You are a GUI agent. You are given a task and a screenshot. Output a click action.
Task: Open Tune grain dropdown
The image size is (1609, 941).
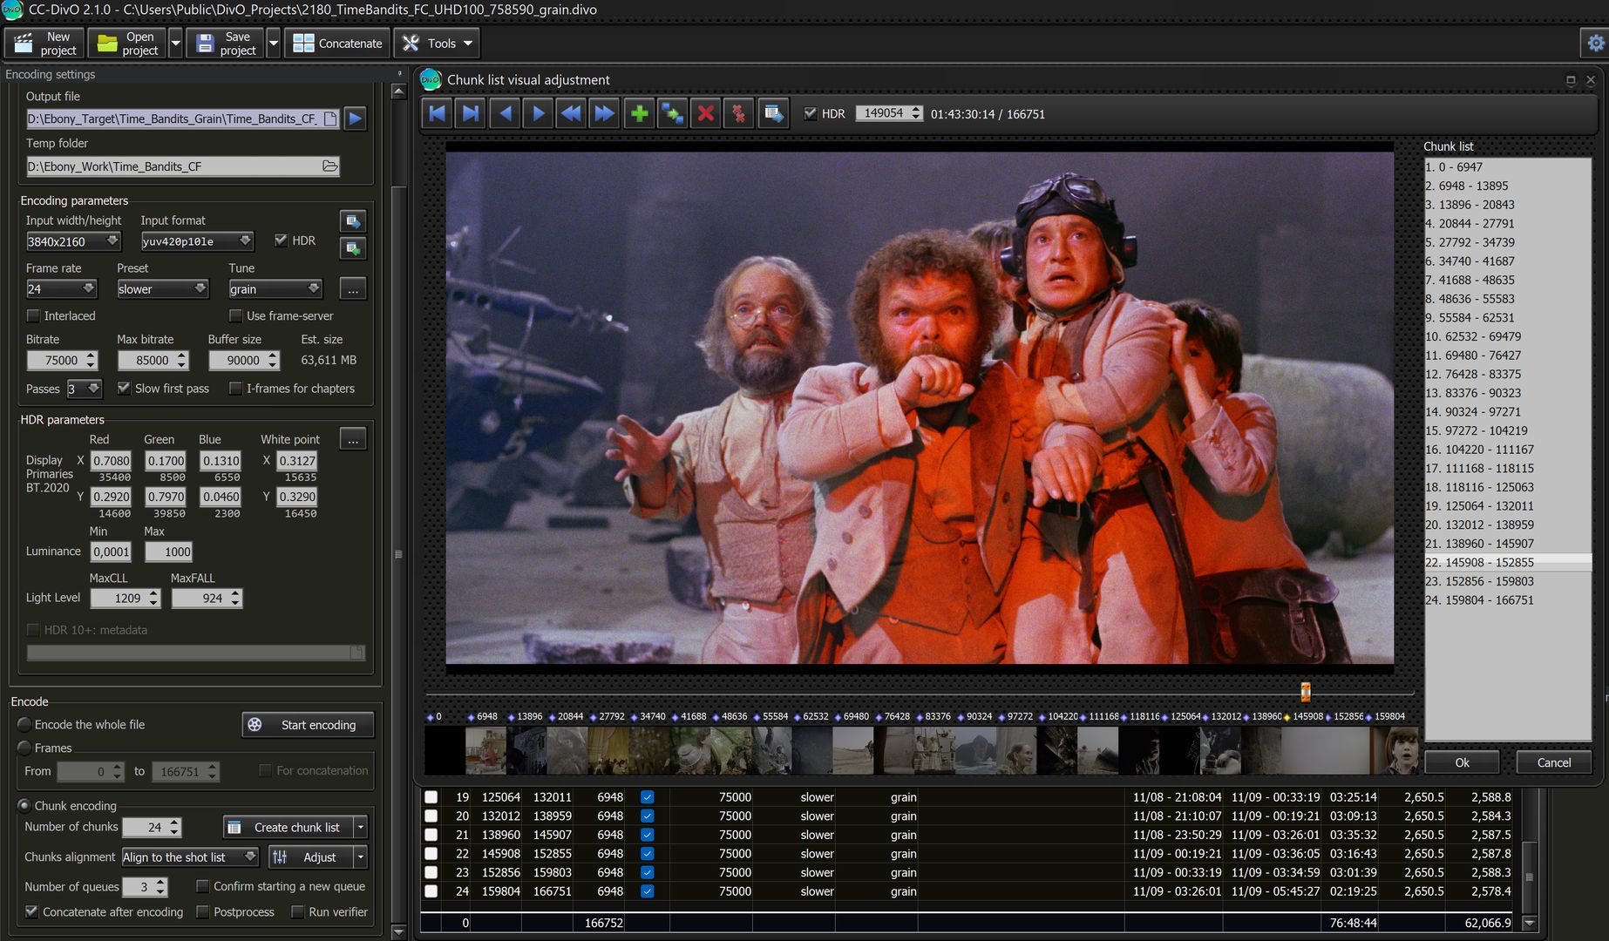275,288
